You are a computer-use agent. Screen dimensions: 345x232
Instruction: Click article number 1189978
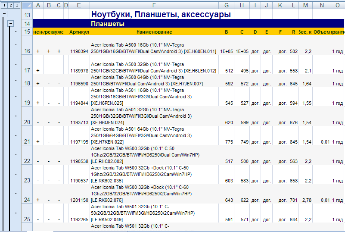79,71
